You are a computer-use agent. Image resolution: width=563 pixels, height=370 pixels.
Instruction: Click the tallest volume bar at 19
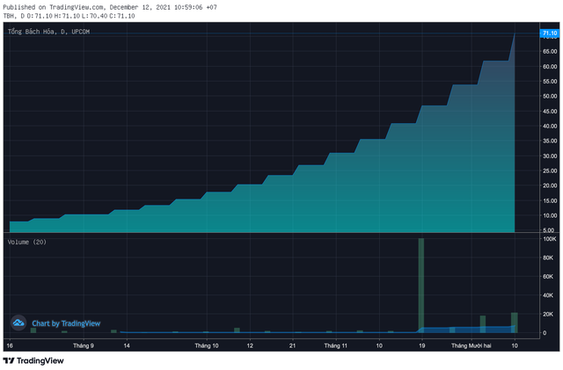click(x=421, y=286)
